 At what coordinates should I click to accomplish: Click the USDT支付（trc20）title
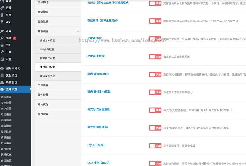(x=98, y=163)
